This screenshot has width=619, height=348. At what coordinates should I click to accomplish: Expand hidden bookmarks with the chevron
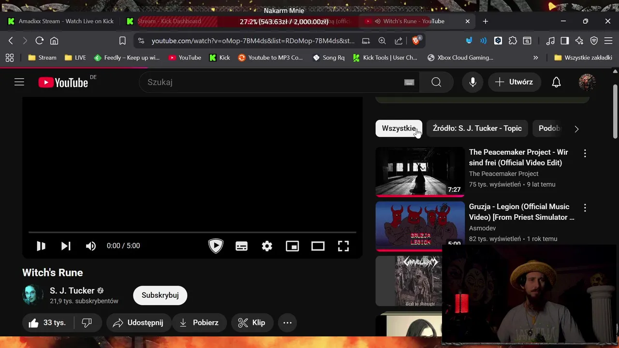[x=535, y=58]
